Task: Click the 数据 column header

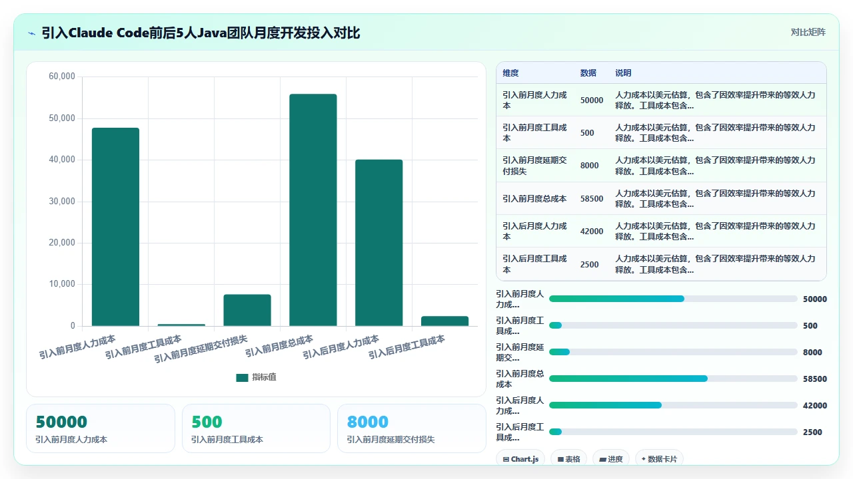Action: [x=588, y=73]
